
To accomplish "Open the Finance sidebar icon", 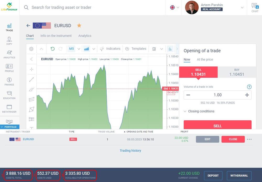I will (x=9, y=81).
